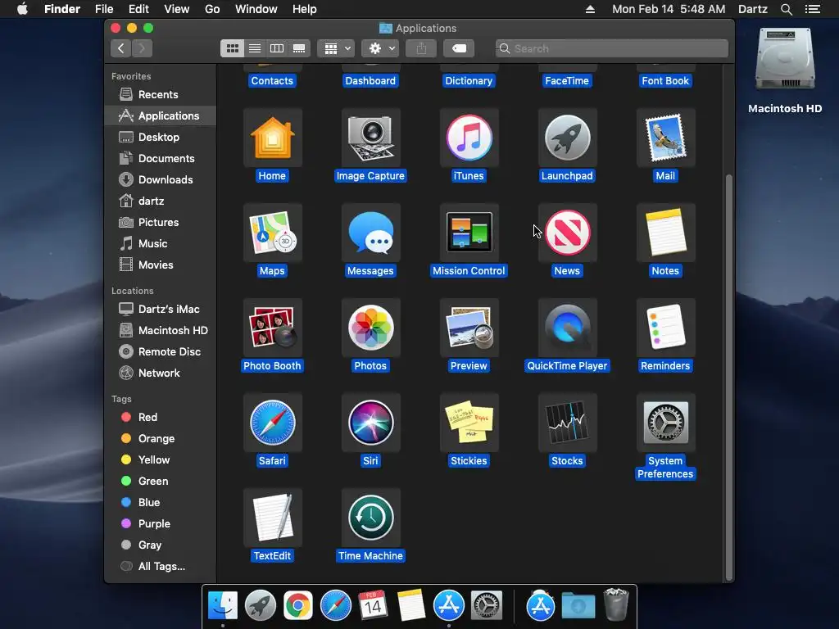Select the Launchpad icon in Applications folder
The height and width of the screenshot is (629, 839).
[567, 138]
